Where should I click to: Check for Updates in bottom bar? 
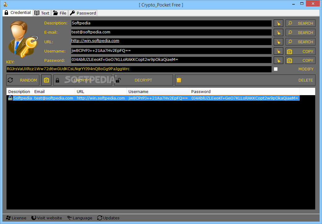point(108,218)
